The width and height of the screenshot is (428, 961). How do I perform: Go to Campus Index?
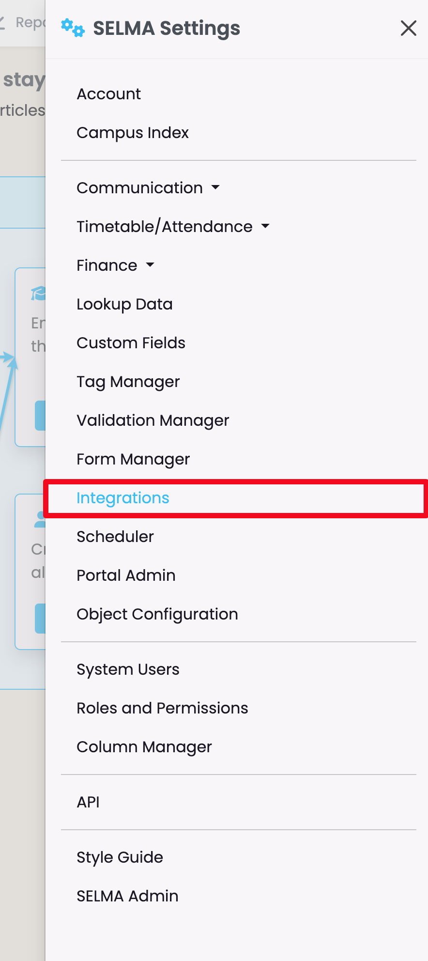[133, 133]
